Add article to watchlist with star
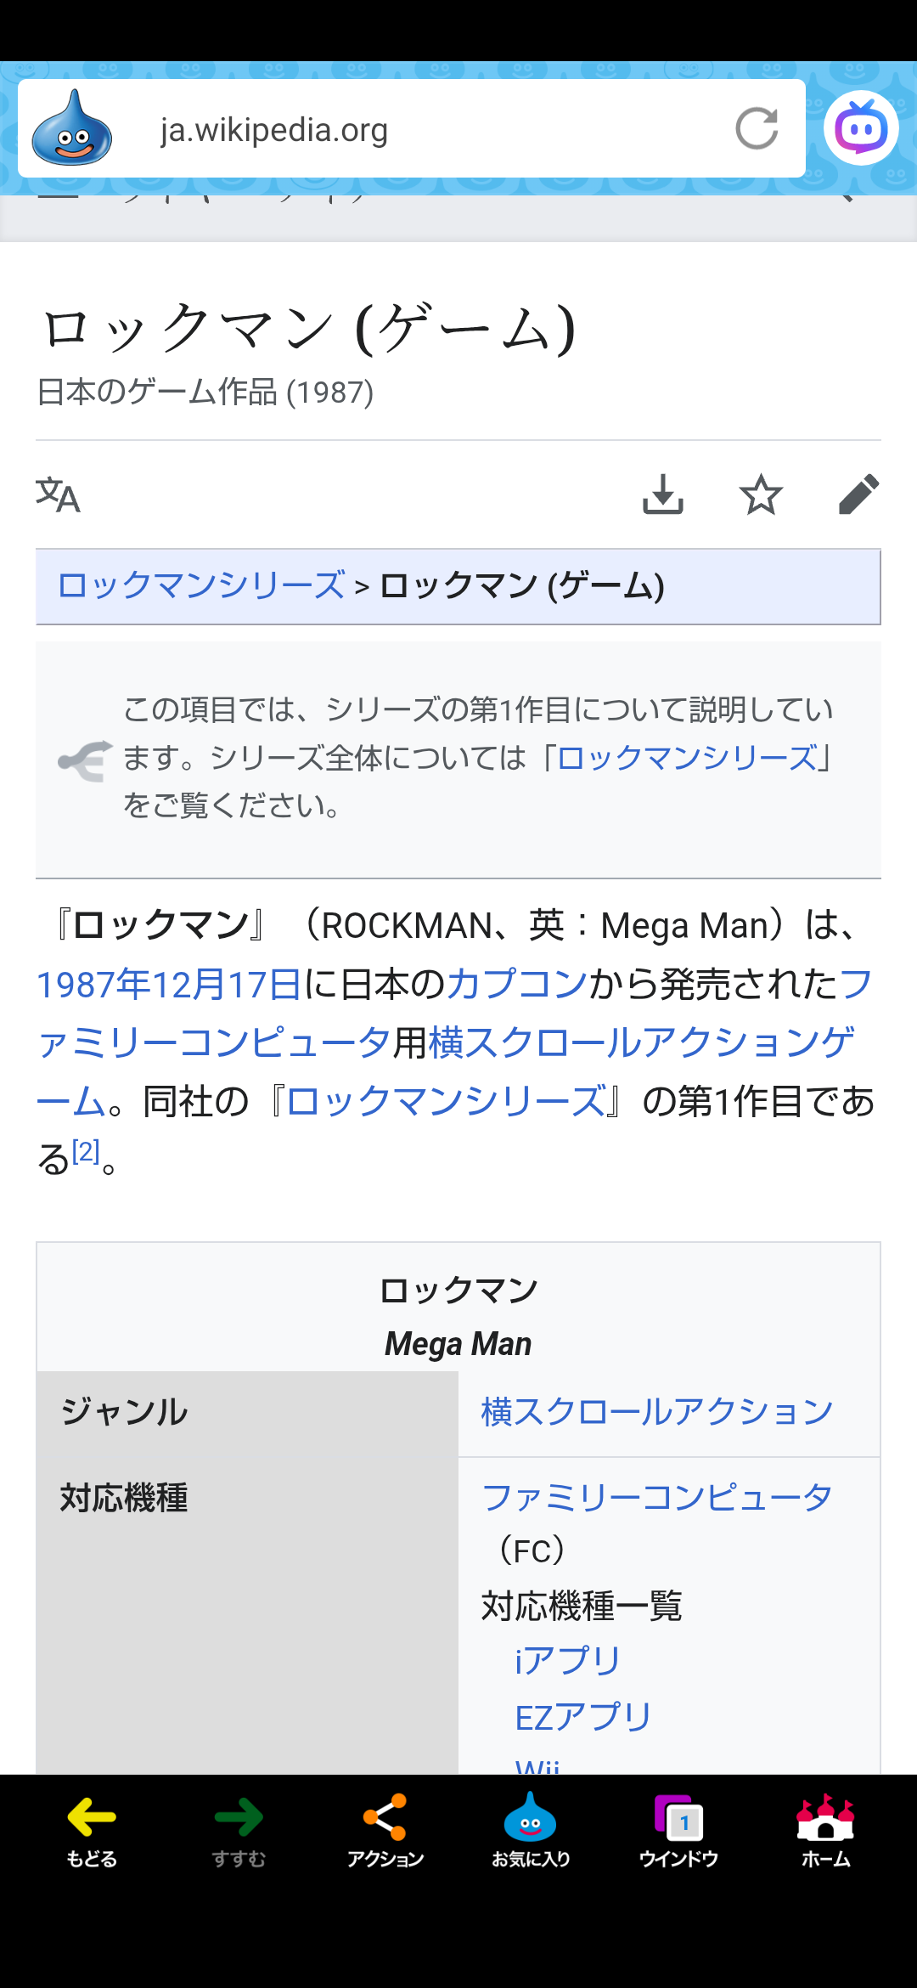 [761, 494]
